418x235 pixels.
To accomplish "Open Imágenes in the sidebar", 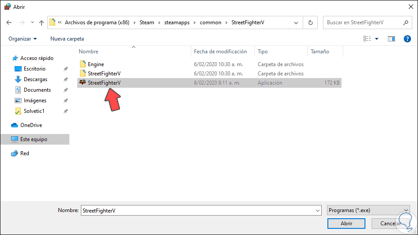I will (35, 101).
